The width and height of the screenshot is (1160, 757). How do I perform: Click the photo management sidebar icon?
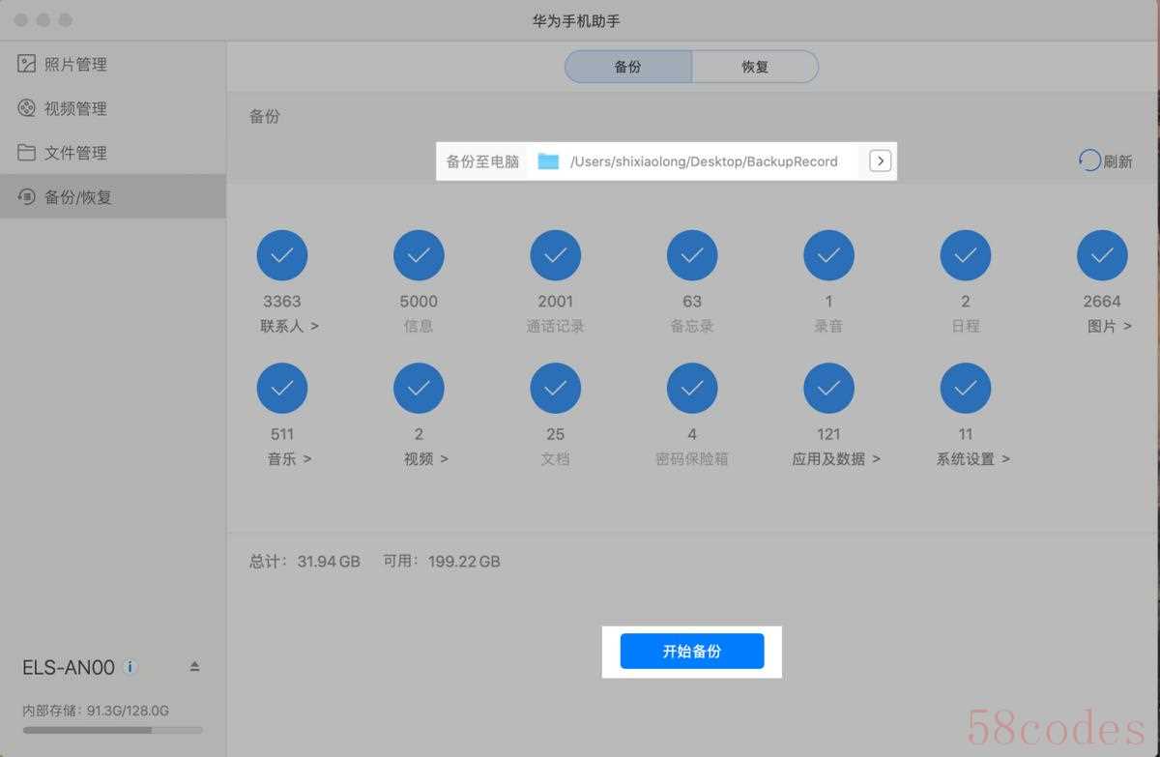point(27,64)
